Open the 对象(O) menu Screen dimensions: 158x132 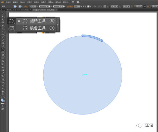click(22, 2)
